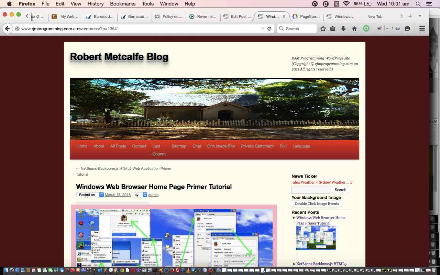Open the URL bar history dropdown arrow
Viewport: 440px width, 275px height.
point(263,29)
